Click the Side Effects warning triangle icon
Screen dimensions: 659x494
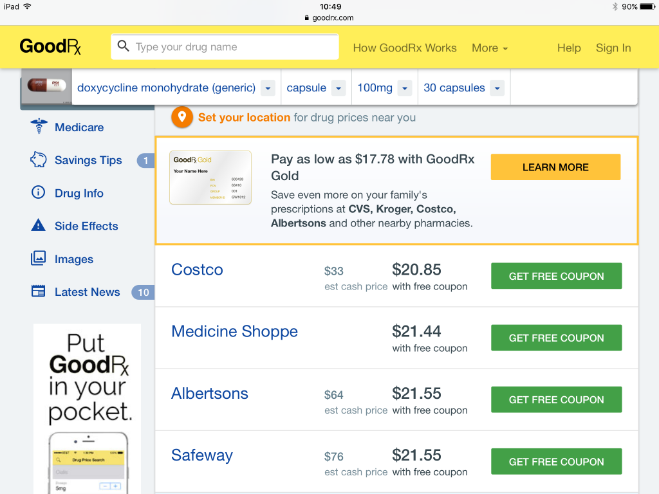39,226
